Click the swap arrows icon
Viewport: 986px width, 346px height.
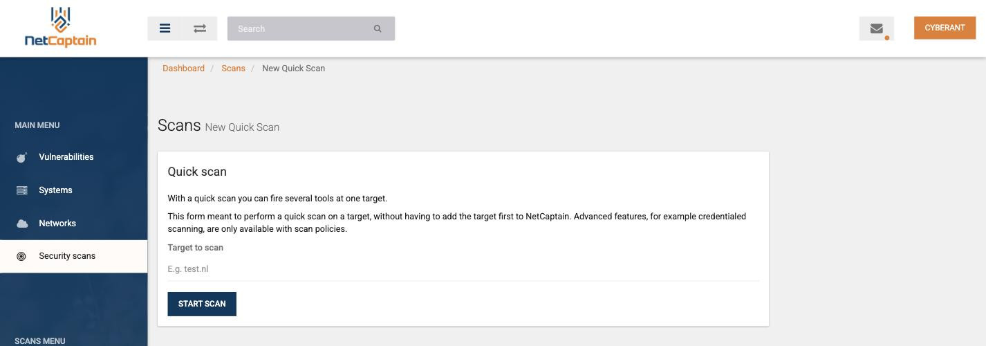(x=200, y=28)
